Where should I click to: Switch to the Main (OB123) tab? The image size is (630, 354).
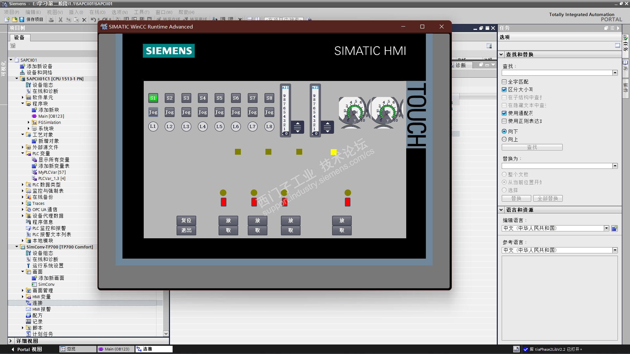pyautogui.click(x=116, y=349)
